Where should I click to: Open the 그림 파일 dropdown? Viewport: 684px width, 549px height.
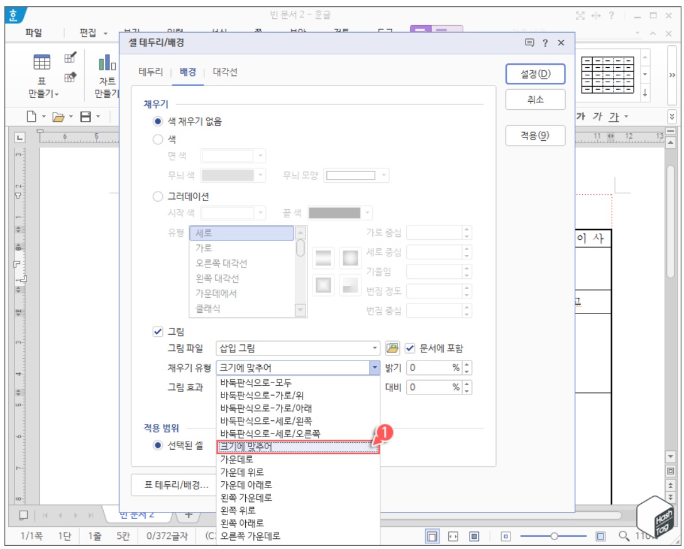pyautogui.click(x=298, y=348)
